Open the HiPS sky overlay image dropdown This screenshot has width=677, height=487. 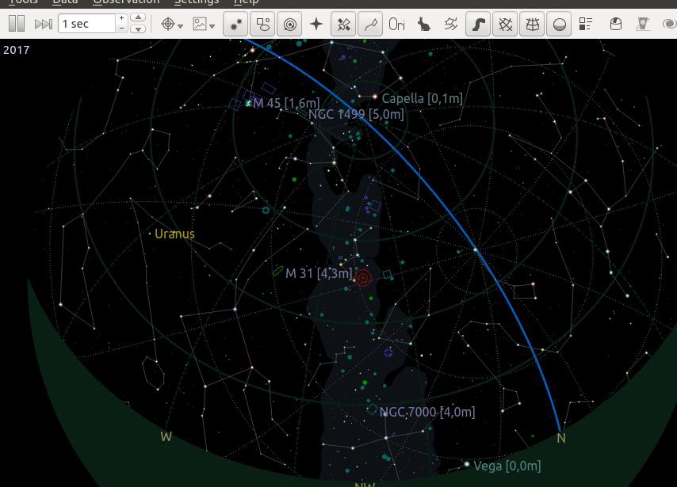(x=204, y=25)
